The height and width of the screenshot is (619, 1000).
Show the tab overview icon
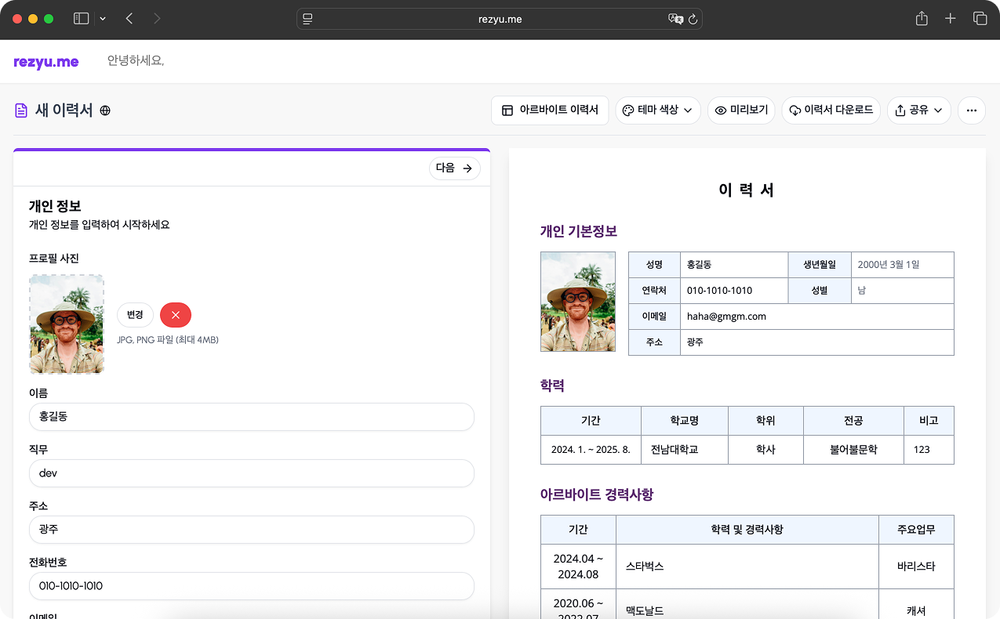tap(980, 19)
